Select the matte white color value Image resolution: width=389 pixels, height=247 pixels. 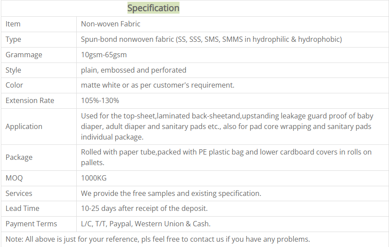pos(157,85)
